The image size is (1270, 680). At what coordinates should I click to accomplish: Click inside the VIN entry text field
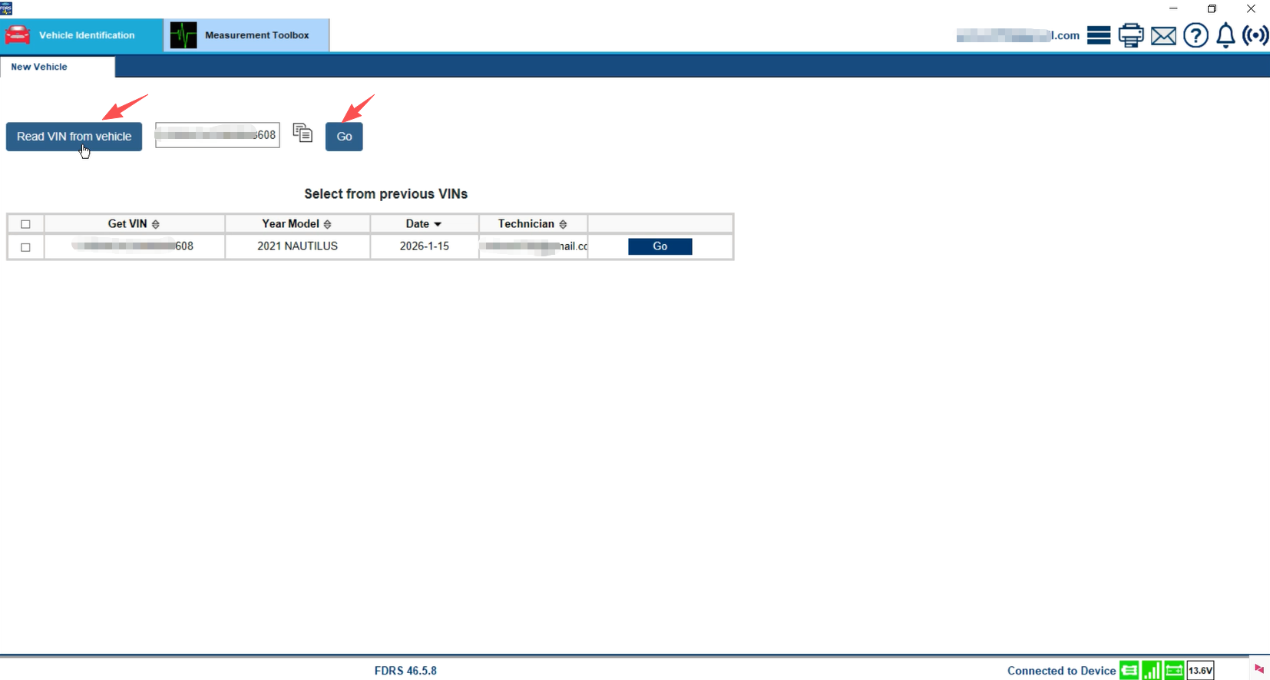click(x=217, y=135)
